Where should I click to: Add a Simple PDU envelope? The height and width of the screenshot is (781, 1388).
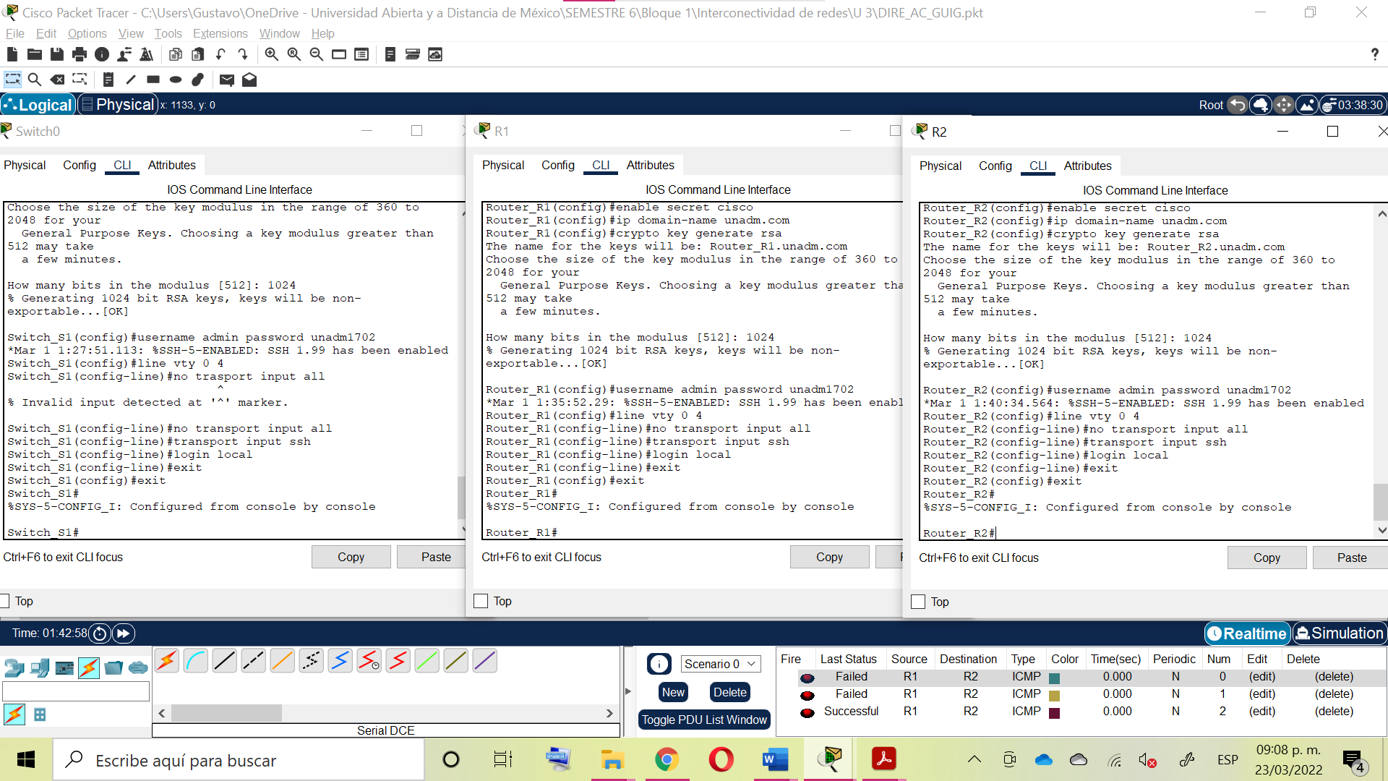tap(227, 80)
